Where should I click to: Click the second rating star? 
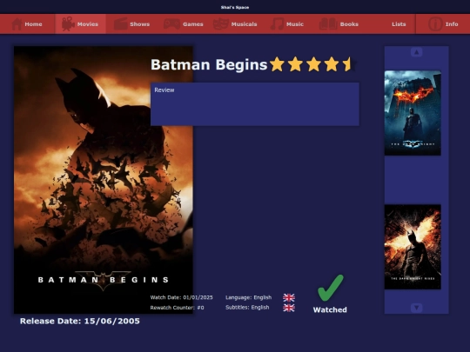[x=295, y=64]
